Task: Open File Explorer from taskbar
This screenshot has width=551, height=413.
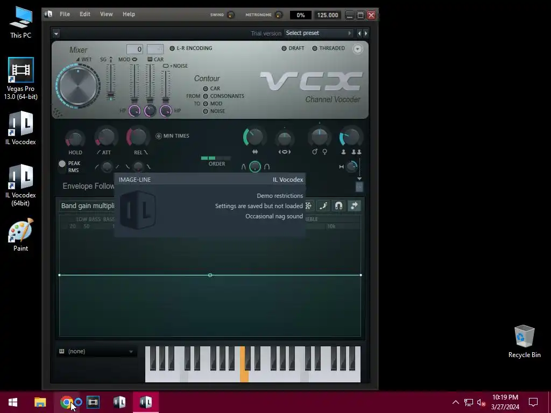Action: [x=40, y=402]
